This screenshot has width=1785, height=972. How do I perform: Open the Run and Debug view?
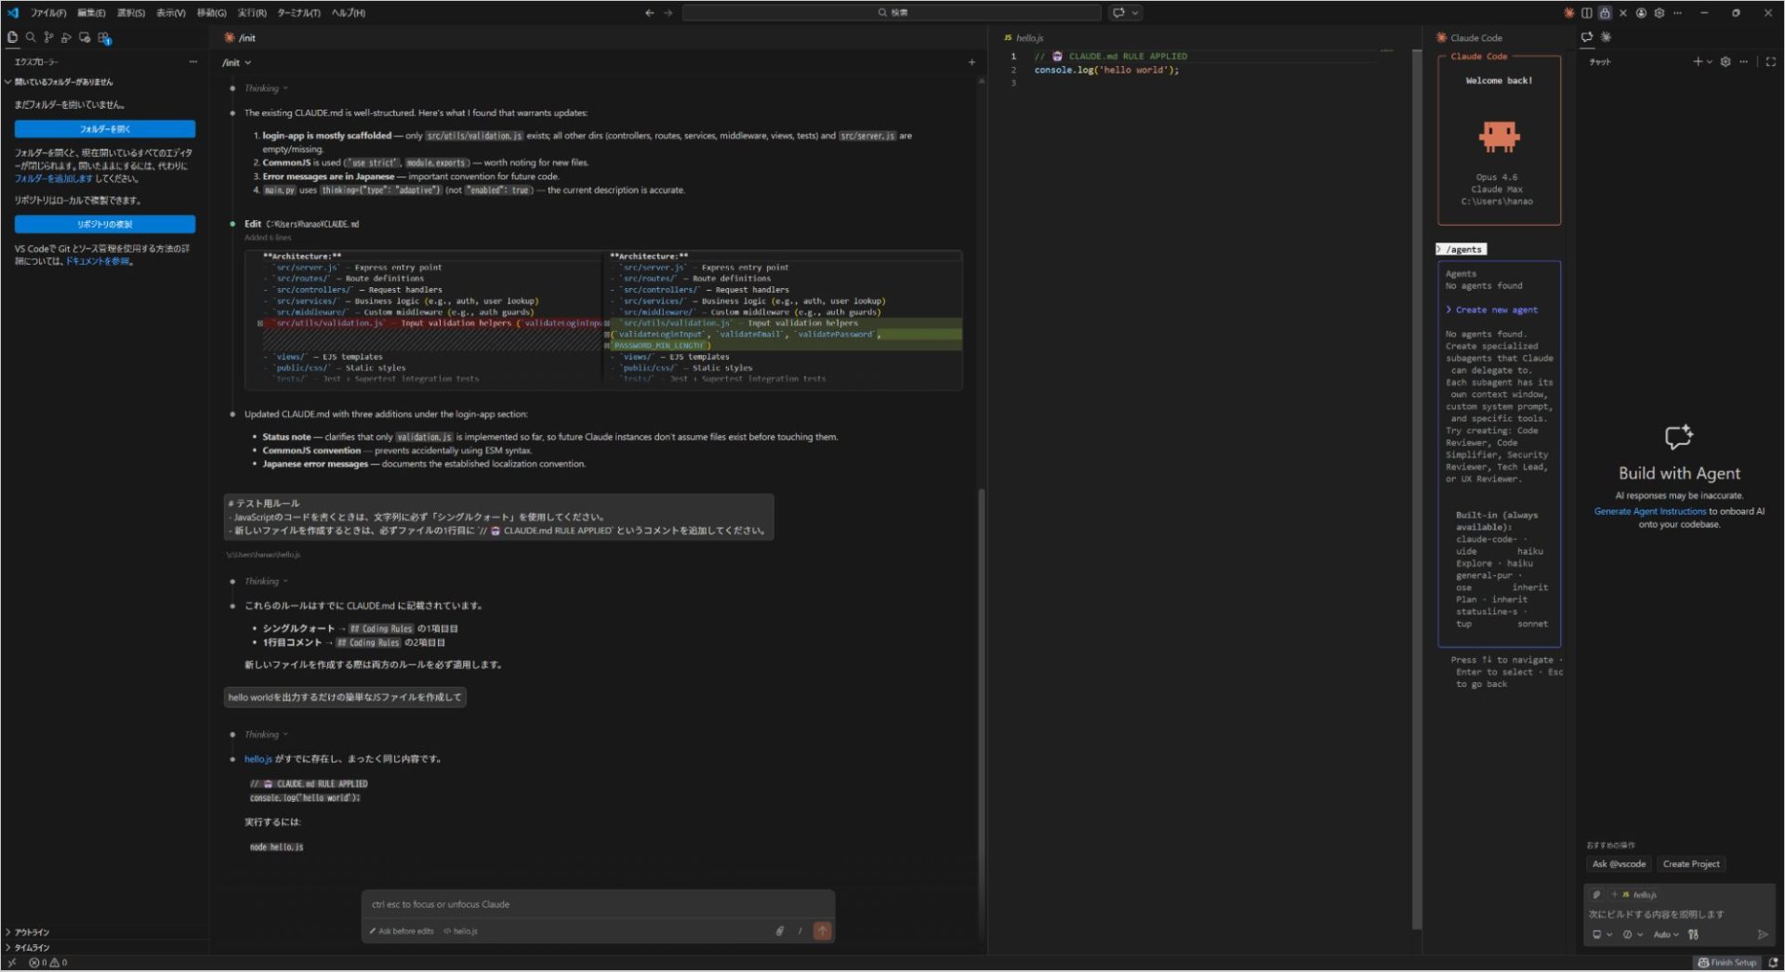tap(67, 38)
